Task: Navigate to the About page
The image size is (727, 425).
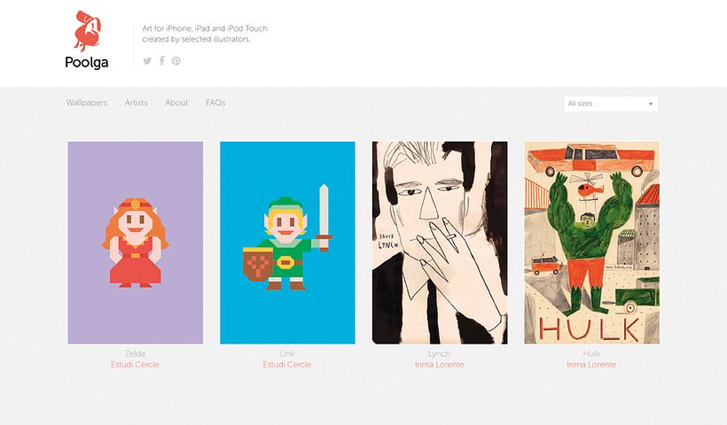Action: pos(176,103)
